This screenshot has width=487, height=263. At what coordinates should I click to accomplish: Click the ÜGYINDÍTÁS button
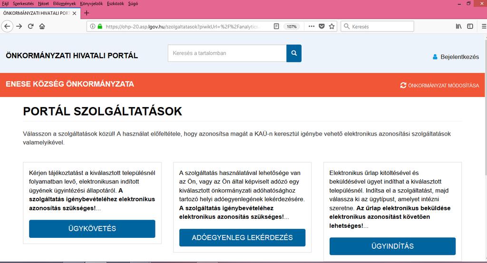(392, 246)
